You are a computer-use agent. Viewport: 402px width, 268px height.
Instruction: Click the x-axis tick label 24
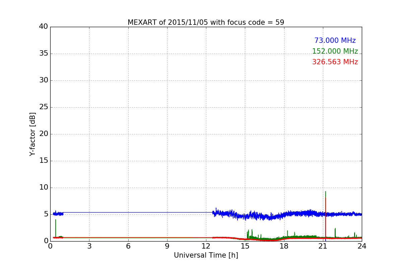click(362, 246)
